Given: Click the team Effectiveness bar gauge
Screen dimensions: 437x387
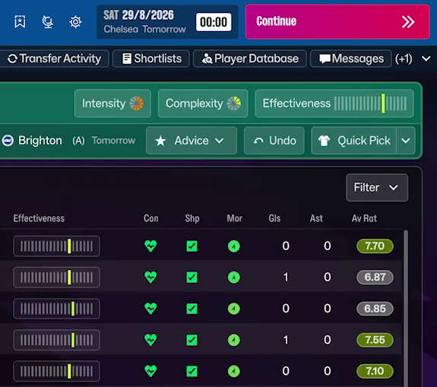Looking at the screenshot, I should pos(370,103).
